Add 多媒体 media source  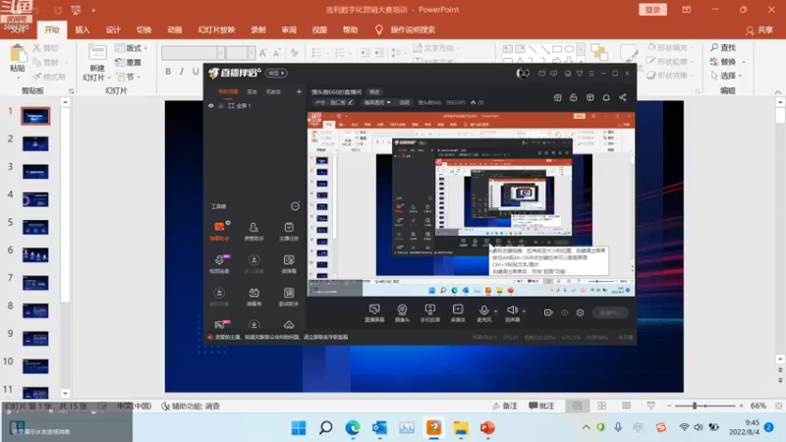[x=458, y=312]
